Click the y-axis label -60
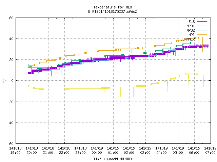 tap(11, 144)
